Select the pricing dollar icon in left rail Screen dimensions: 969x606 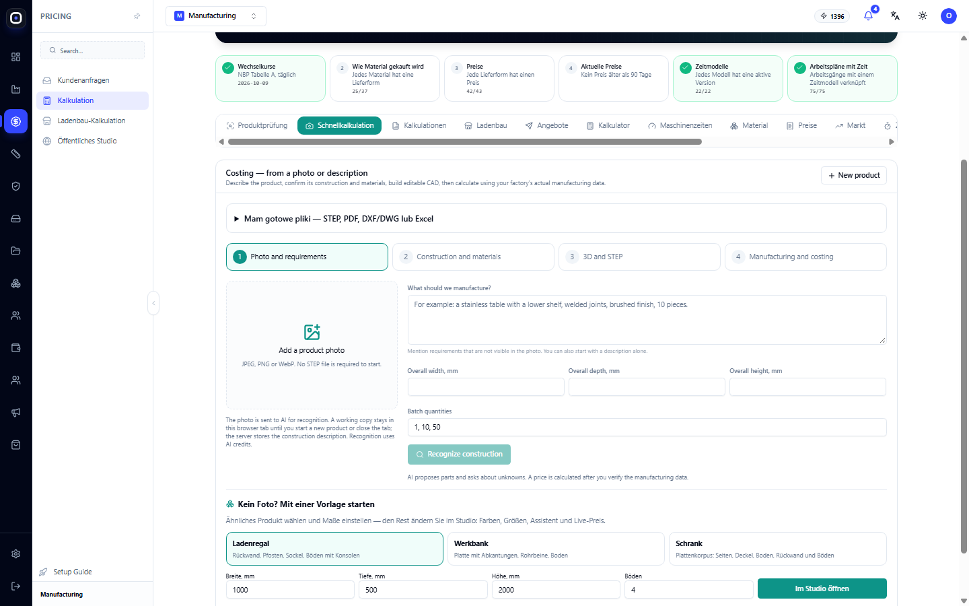click(16, 122)
